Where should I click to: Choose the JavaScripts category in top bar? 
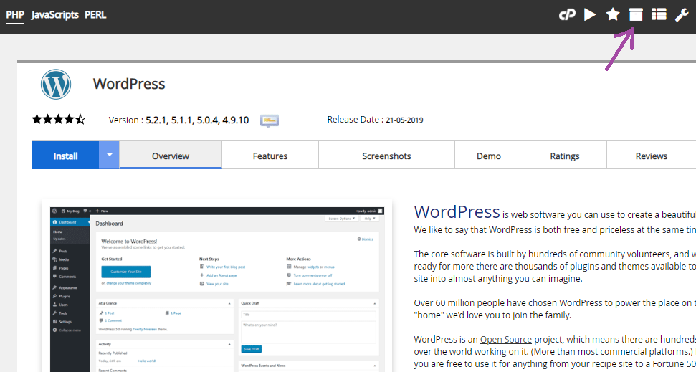pos(54,15)
